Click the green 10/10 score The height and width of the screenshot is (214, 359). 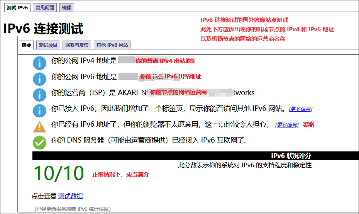coord(59,173)
